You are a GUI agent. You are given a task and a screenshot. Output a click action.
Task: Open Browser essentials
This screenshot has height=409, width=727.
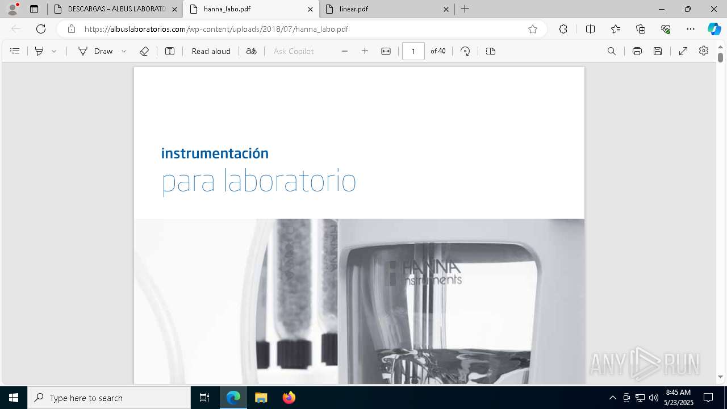tap(666, 29)
